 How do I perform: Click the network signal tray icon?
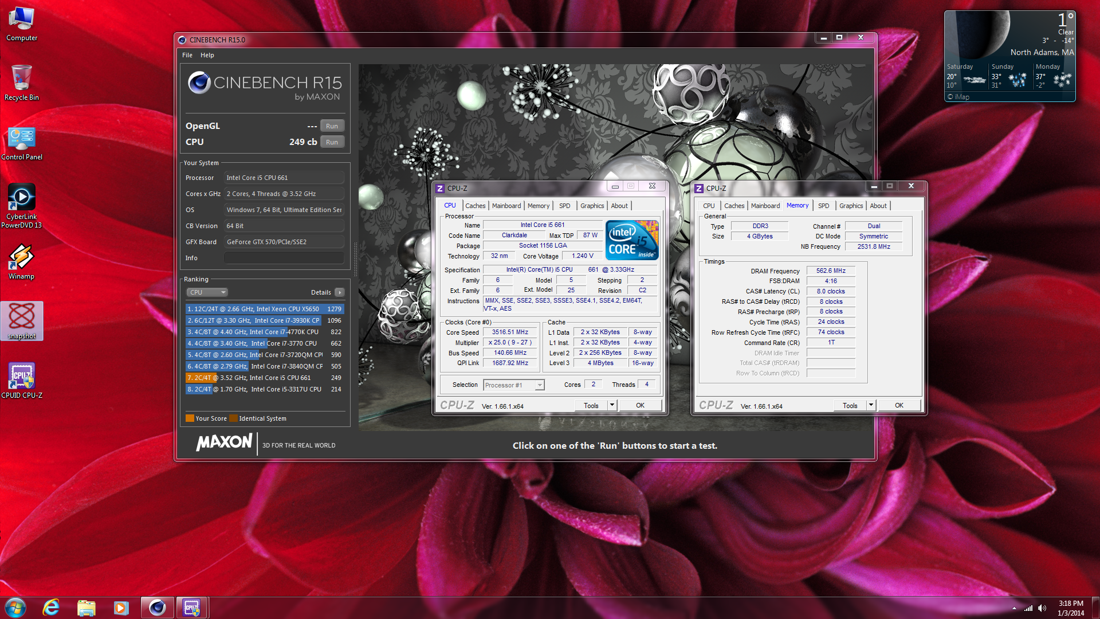[1028, 608]
